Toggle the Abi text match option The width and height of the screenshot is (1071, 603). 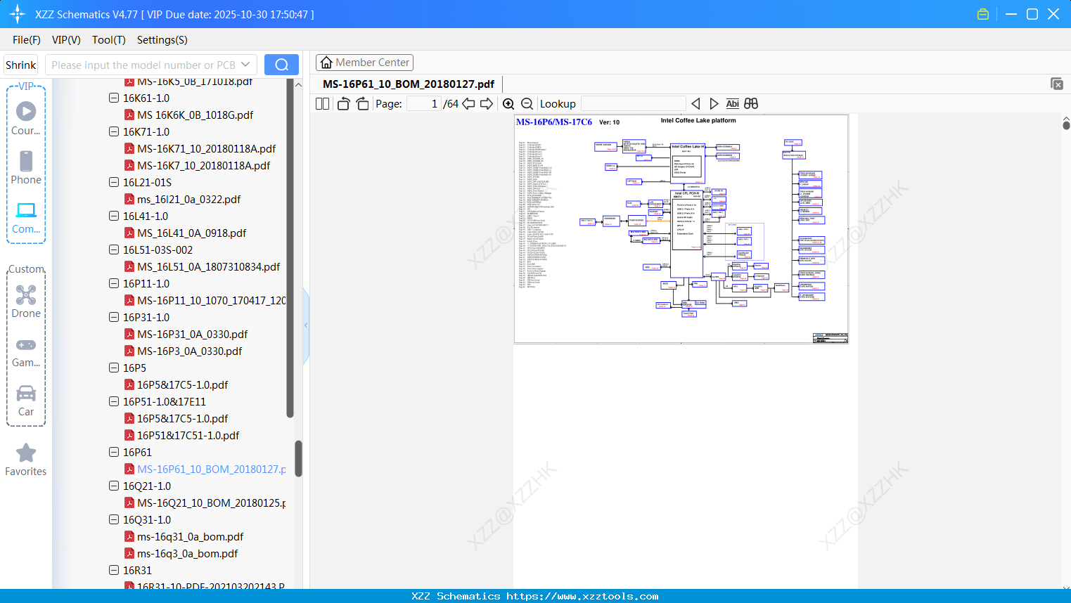[x=732, y=104]
